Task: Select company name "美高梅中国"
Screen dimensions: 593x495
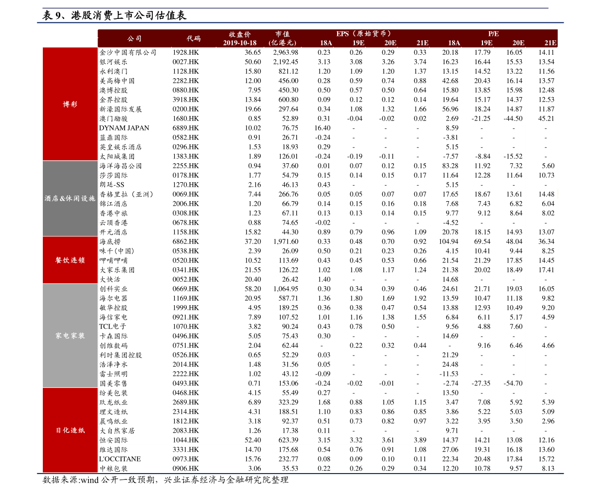Action: [117, 81]
